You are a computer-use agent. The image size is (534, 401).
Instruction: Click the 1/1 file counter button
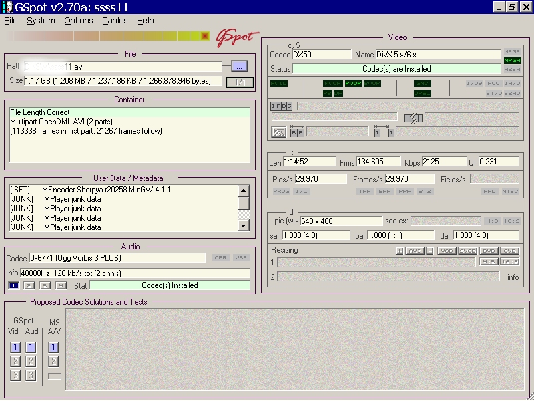(240, 82)
